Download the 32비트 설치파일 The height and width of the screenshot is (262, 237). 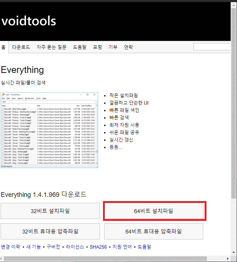tap(50, 211)
